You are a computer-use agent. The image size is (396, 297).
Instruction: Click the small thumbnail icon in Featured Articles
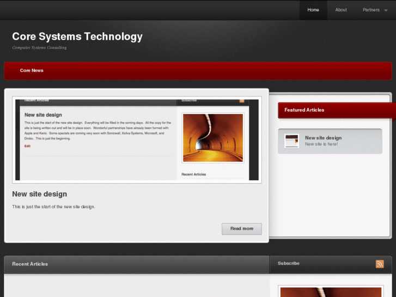292,141
